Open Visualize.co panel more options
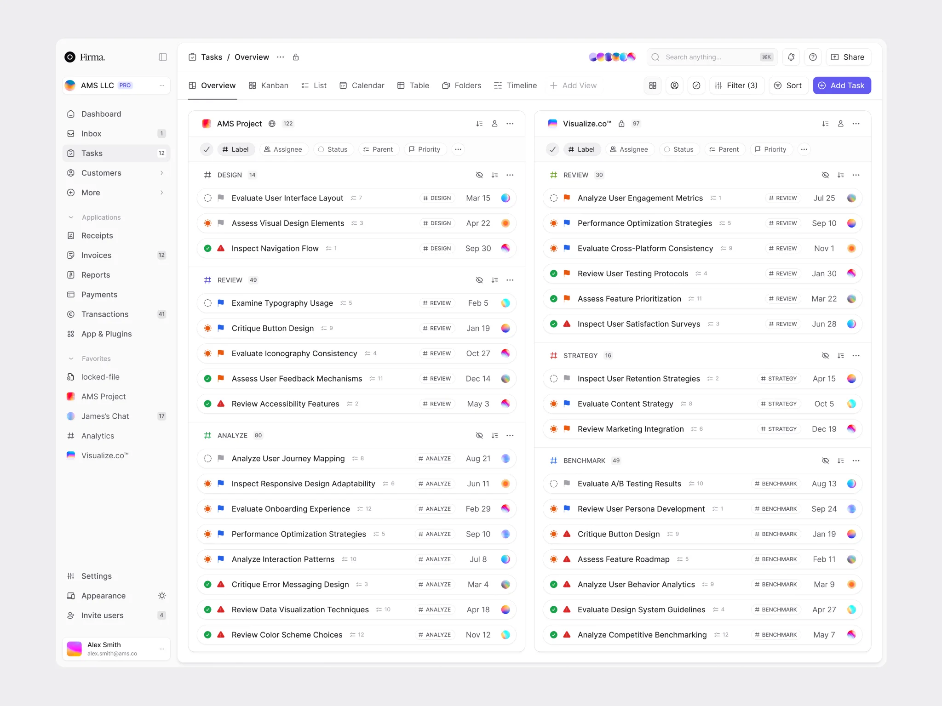 [x=856, y=124]
